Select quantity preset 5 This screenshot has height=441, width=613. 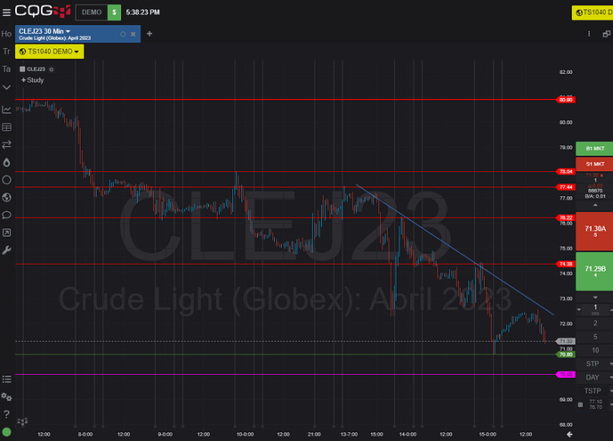click(595, 337)
